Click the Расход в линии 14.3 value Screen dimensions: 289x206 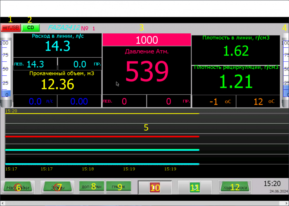point(58,46)
